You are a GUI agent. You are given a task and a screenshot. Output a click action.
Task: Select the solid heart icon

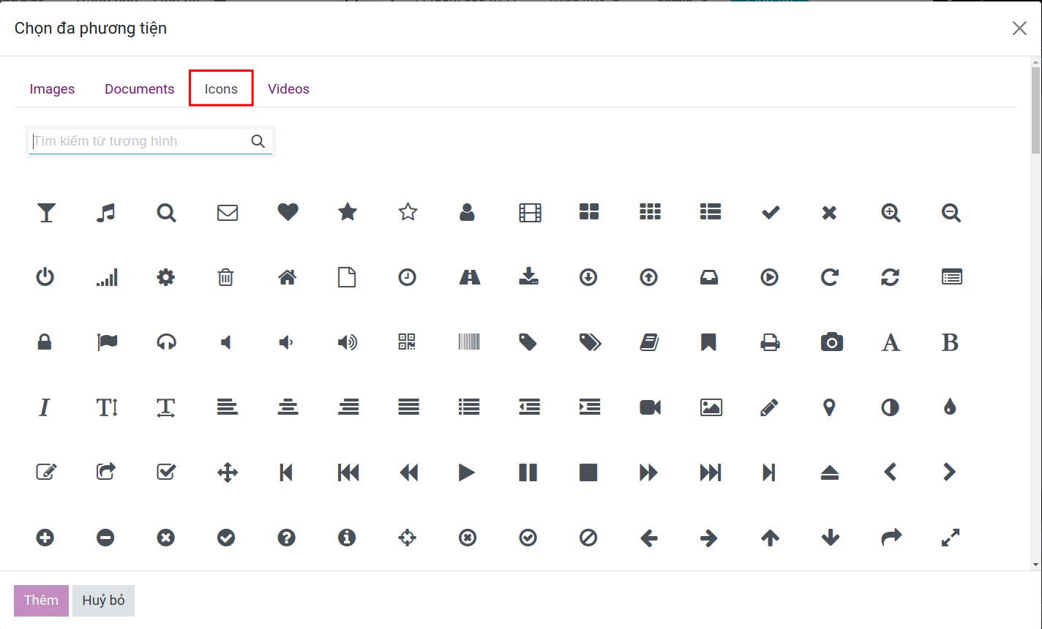288,212
